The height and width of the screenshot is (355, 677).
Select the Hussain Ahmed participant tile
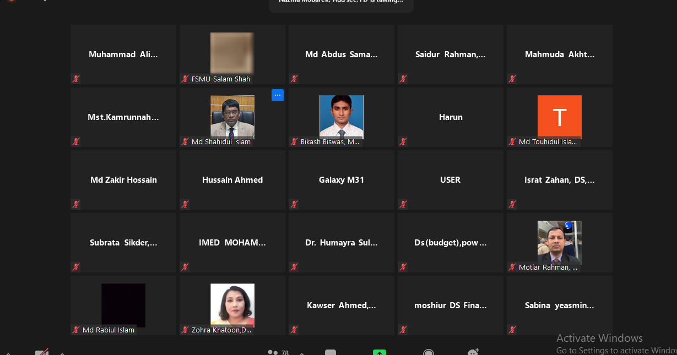coord(232,180)
